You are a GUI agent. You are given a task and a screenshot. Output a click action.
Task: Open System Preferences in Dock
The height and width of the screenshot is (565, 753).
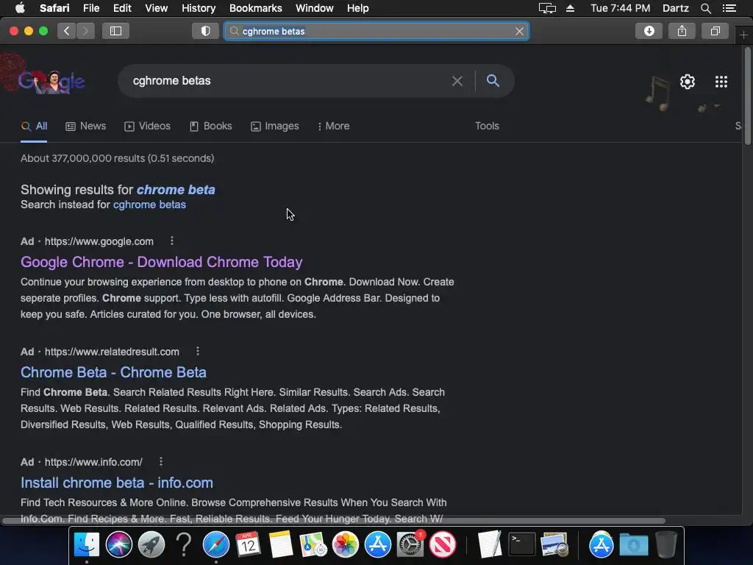410,545
